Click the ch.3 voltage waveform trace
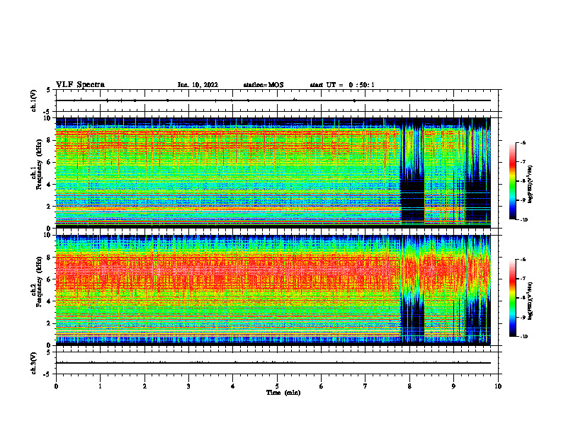This screenshot has width=561, height=433. click(273, 363)
